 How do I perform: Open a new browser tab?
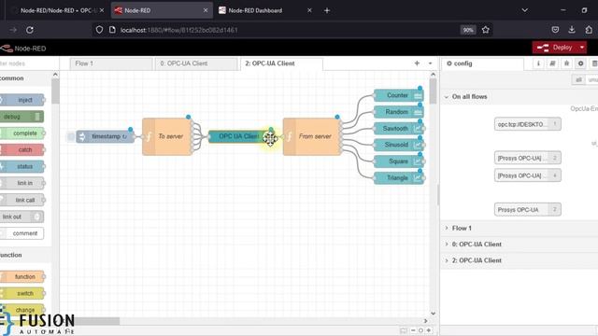[x=327, y=10]
